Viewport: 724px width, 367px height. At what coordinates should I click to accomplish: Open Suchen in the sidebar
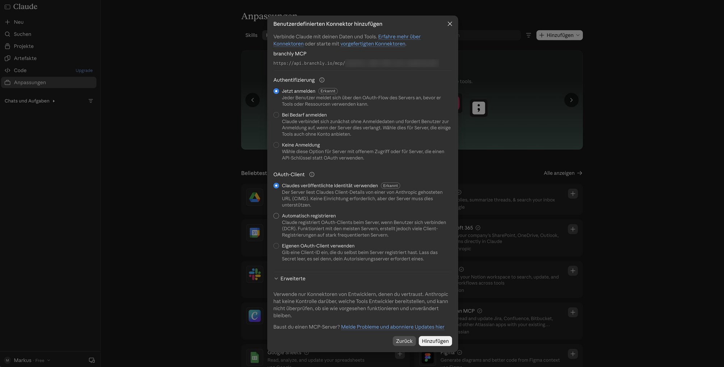pyautogui.click(x=49, y=34)
